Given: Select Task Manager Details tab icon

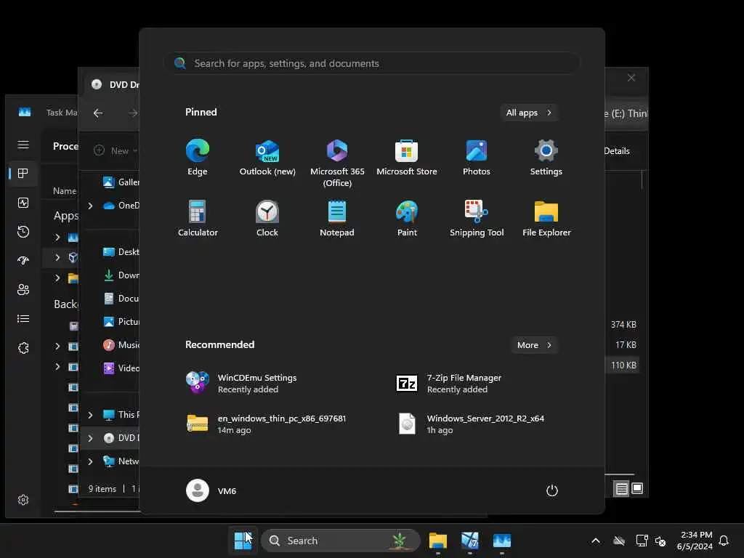Looking at the screenshot, I should [23, 318].
